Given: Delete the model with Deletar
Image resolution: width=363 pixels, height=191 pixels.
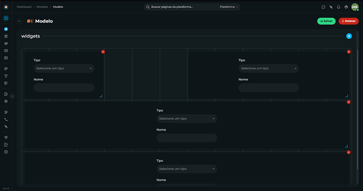Looking at the screenshot, I should tap(348, 21).
